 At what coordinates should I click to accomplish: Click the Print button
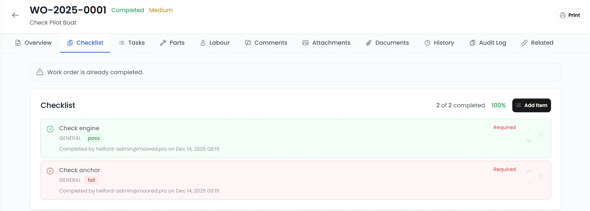[570, 15]
